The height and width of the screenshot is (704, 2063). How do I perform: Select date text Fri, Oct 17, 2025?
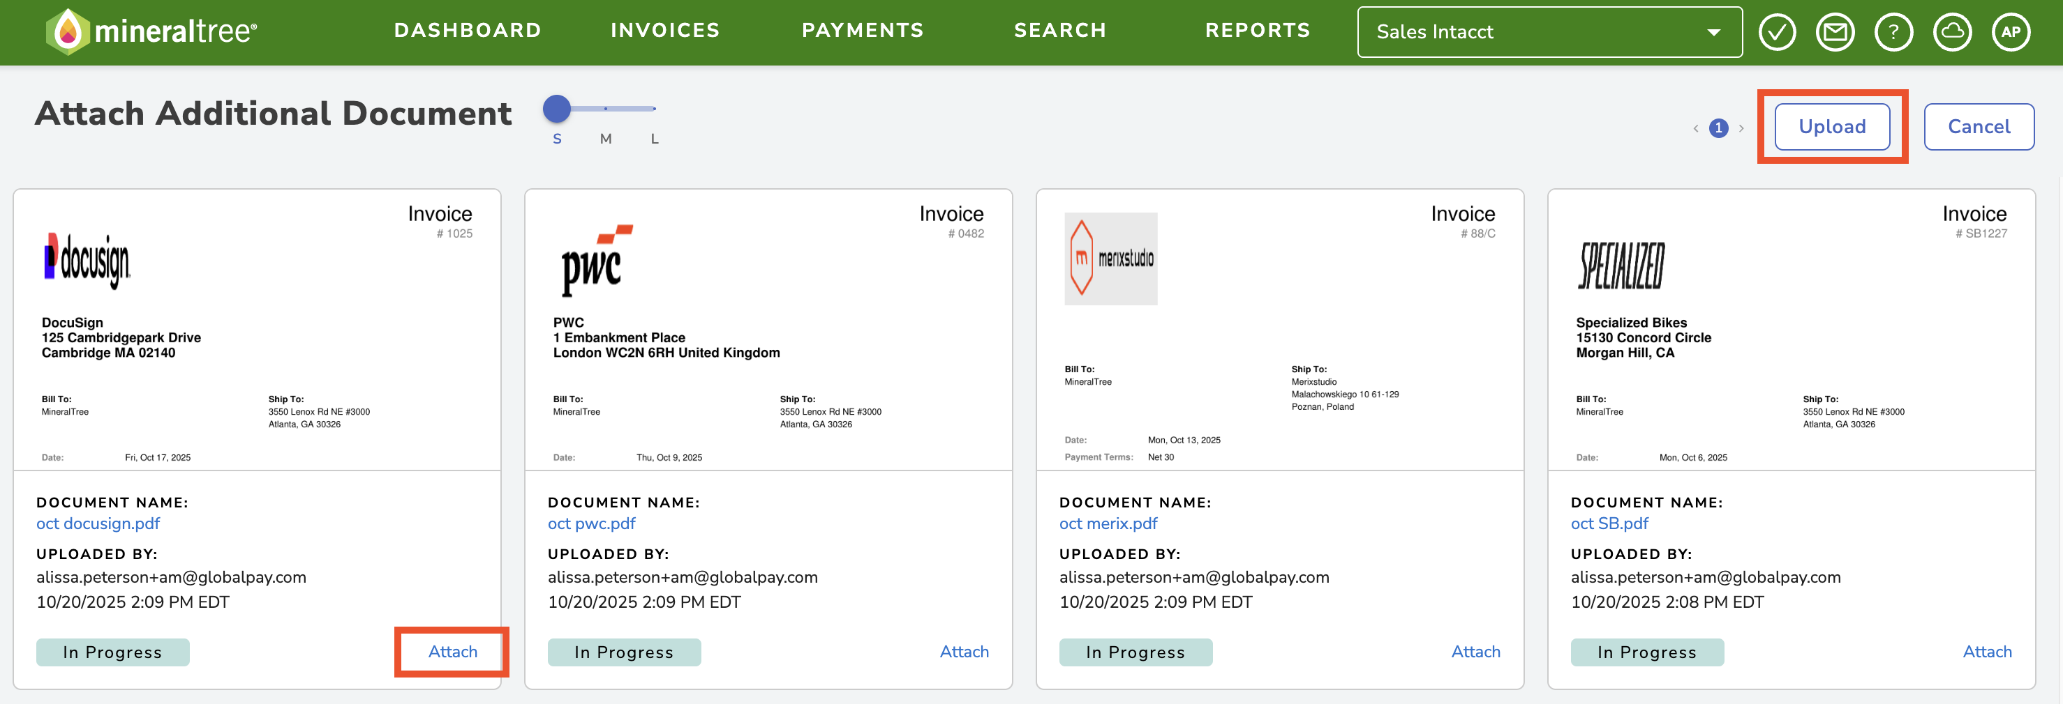(x=158, y=457)
